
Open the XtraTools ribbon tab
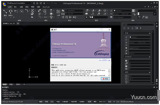click(x=46, y=7)
